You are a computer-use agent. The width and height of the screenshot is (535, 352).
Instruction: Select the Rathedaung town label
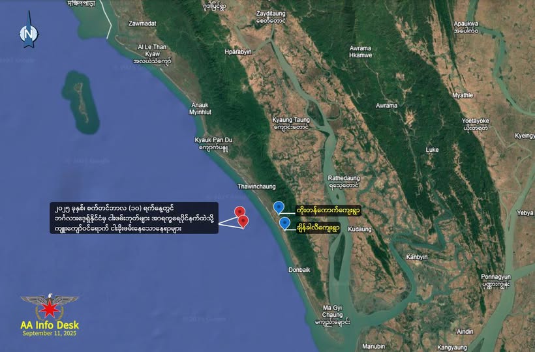[344, 182]
